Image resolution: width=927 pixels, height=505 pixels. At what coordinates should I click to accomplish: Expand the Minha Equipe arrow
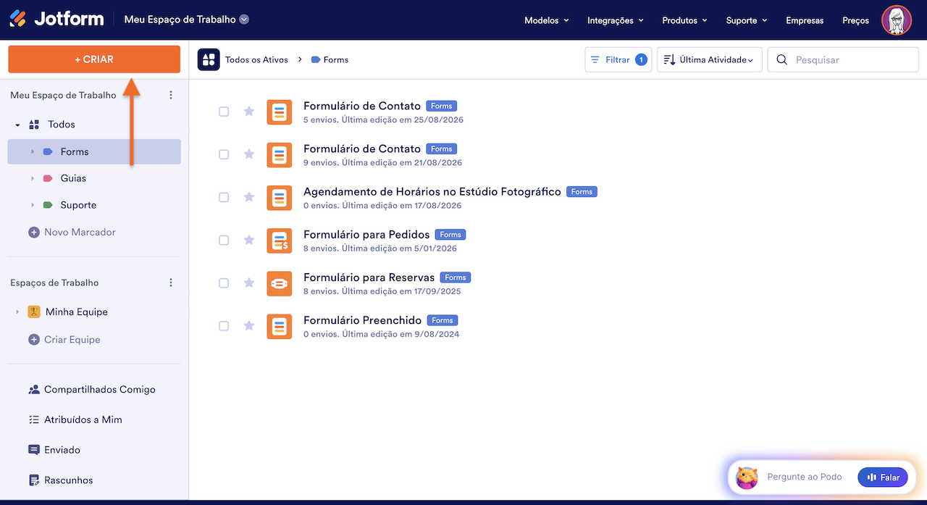17,312
